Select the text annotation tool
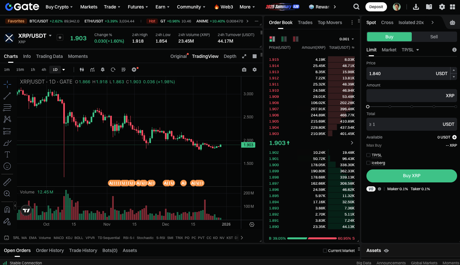Screen dimensions: 460x265 point(7,154)
